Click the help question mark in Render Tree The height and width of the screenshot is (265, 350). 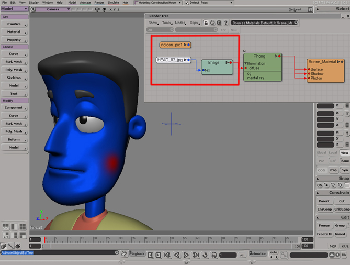226,23
